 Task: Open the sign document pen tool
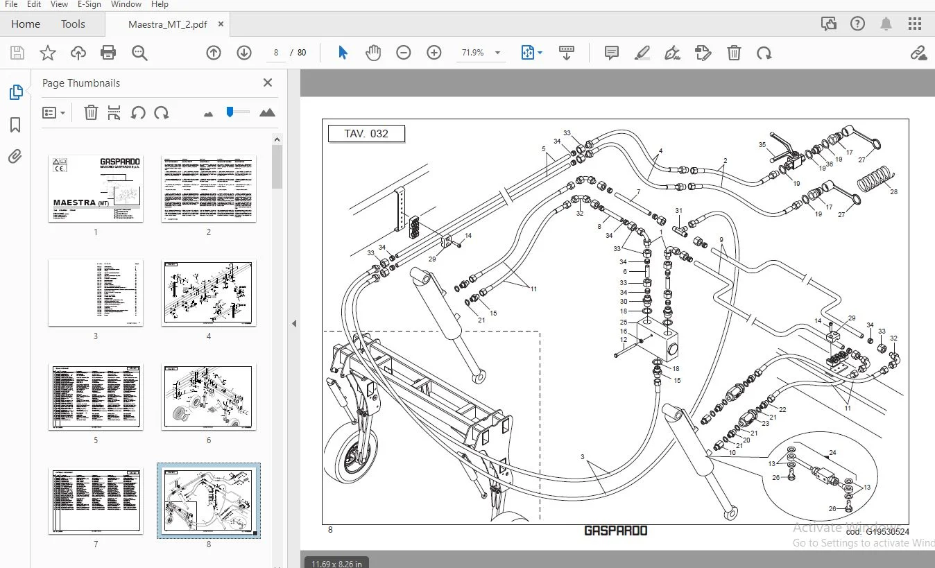672,53
